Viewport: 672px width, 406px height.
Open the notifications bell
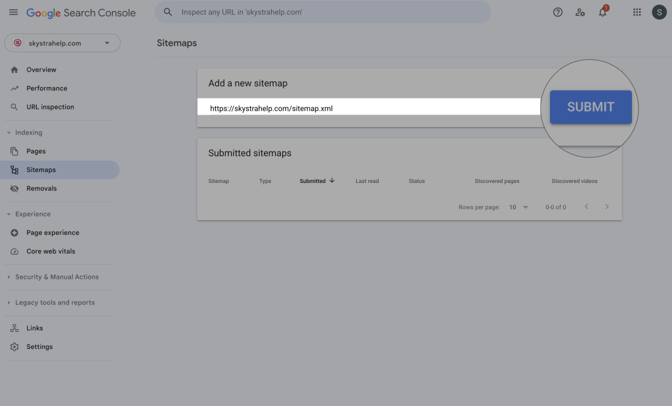click(602, 12)
